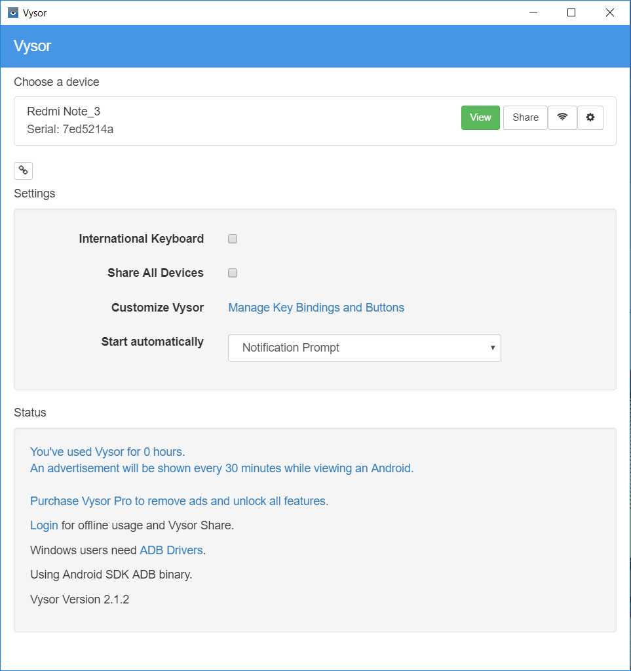Image resolution: width=631 pixels, height=671 pixels.
Task: Minimize the Vysor window
Action: tap(533, 12)
